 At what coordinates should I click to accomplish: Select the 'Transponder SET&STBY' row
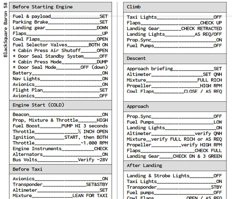[x=60, y=185]
